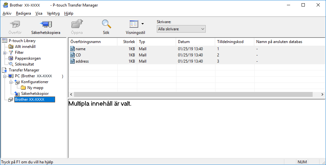Viewport: 326px width, 165px height.
Task: Click the template icon beside address
Action: tap(72, 61)
